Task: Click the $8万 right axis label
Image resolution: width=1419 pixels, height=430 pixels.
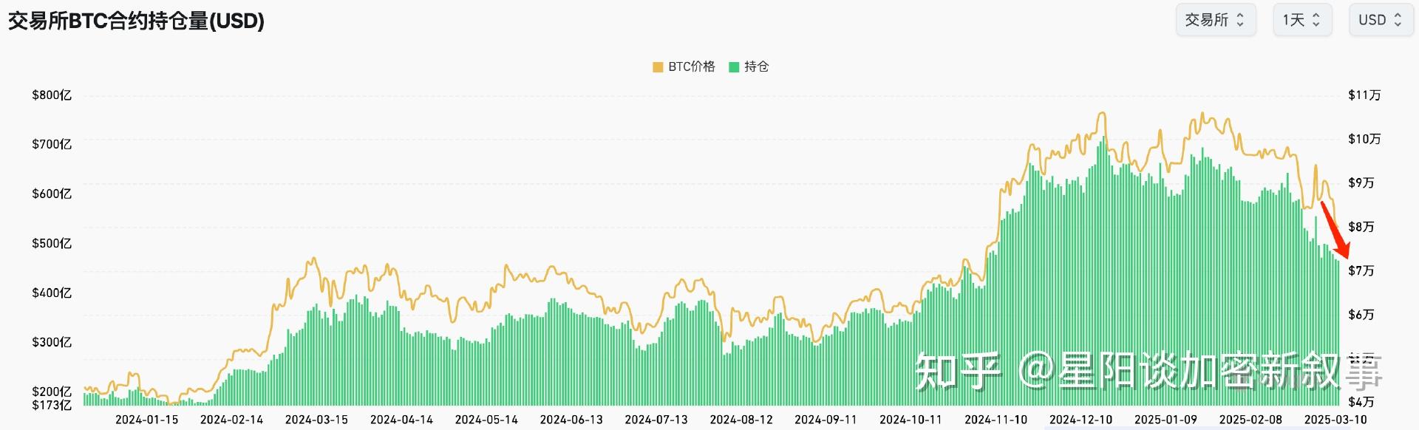Action: [1361, 227]
